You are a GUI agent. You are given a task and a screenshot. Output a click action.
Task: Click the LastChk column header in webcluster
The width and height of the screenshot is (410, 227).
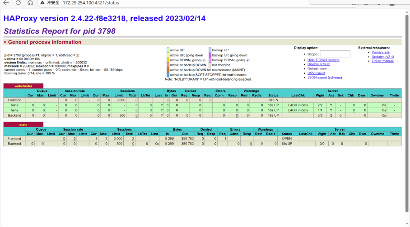point(298,95)
